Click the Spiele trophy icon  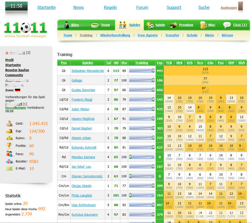(150, 25)
